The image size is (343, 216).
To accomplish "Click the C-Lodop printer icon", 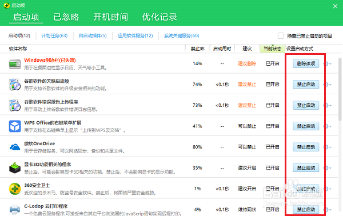I will (x=15, y=209).
